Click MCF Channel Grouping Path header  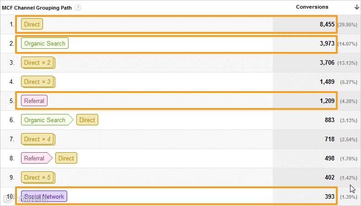click(x=37, y=8)
